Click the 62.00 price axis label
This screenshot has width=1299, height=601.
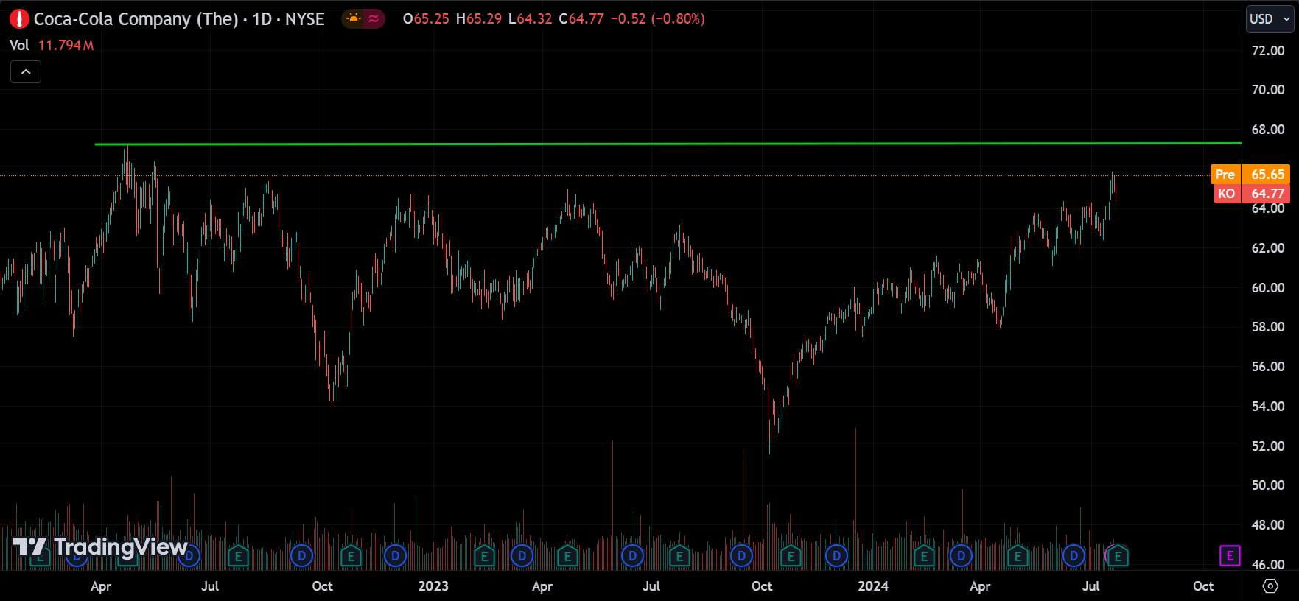(1268, 248)
